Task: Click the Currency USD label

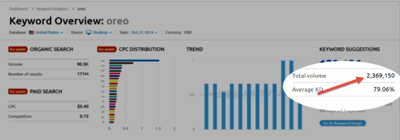Action: click(179, 32)
